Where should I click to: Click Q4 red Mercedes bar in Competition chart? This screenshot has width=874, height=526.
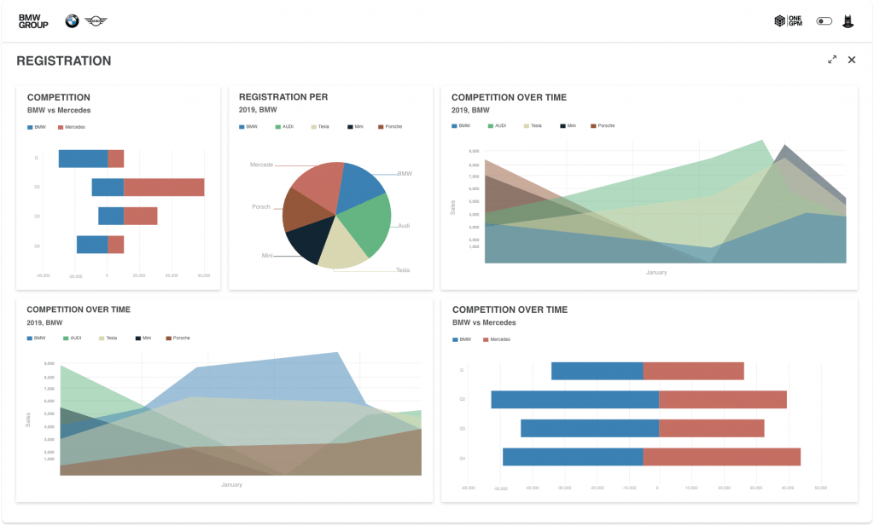pyautogui.click(x=115, y=245)
